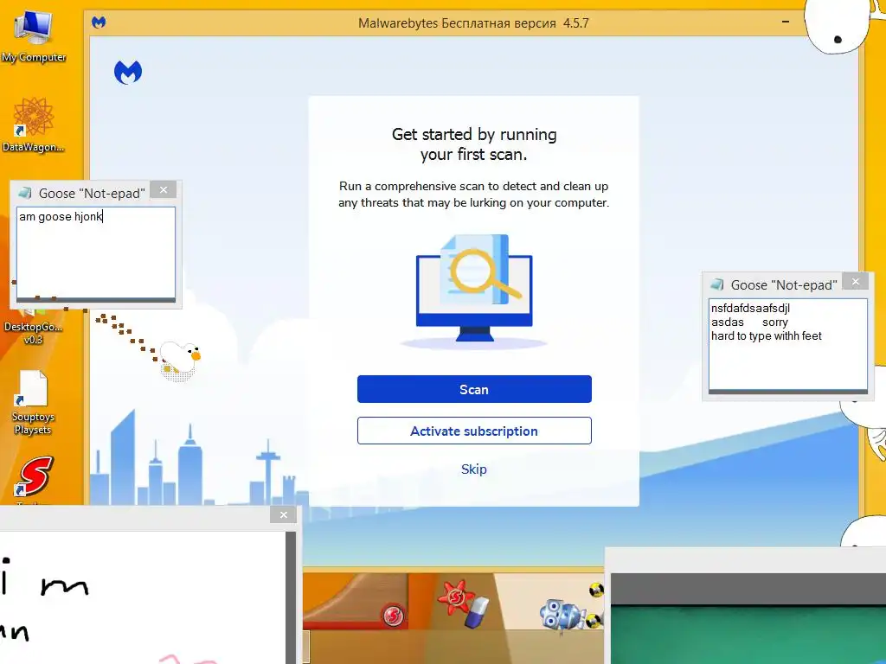Click text area containing "am goose hjonk"
This screenshot has width=886, height=664.
tap(95, 253)
